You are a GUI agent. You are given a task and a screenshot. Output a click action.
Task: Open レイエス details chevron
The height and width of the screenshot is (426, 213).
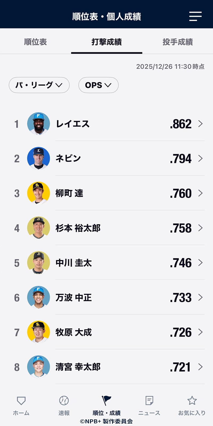tap(200, 124)
